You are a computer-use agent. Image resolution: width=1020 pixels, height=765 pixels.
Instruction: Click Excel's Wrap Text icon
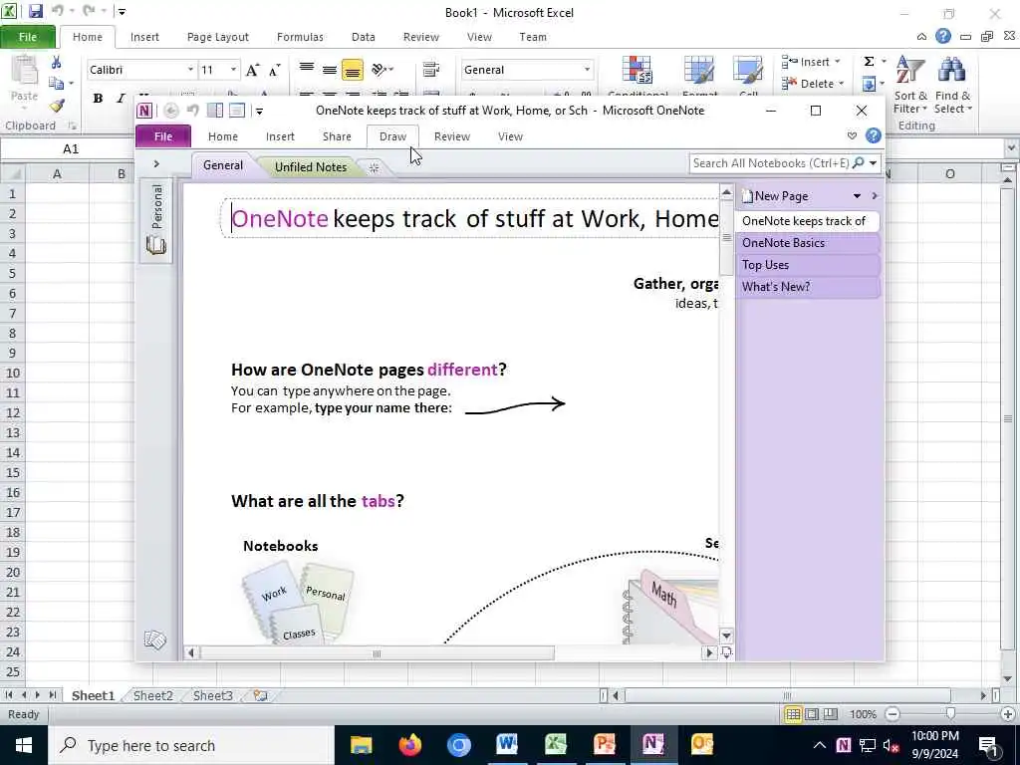coord(430,69)
